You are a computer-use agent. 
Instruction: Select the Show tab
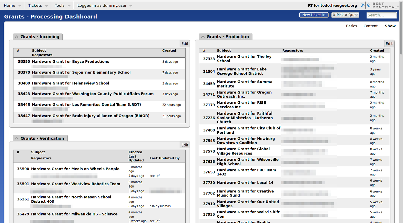[x=390, y=26]
